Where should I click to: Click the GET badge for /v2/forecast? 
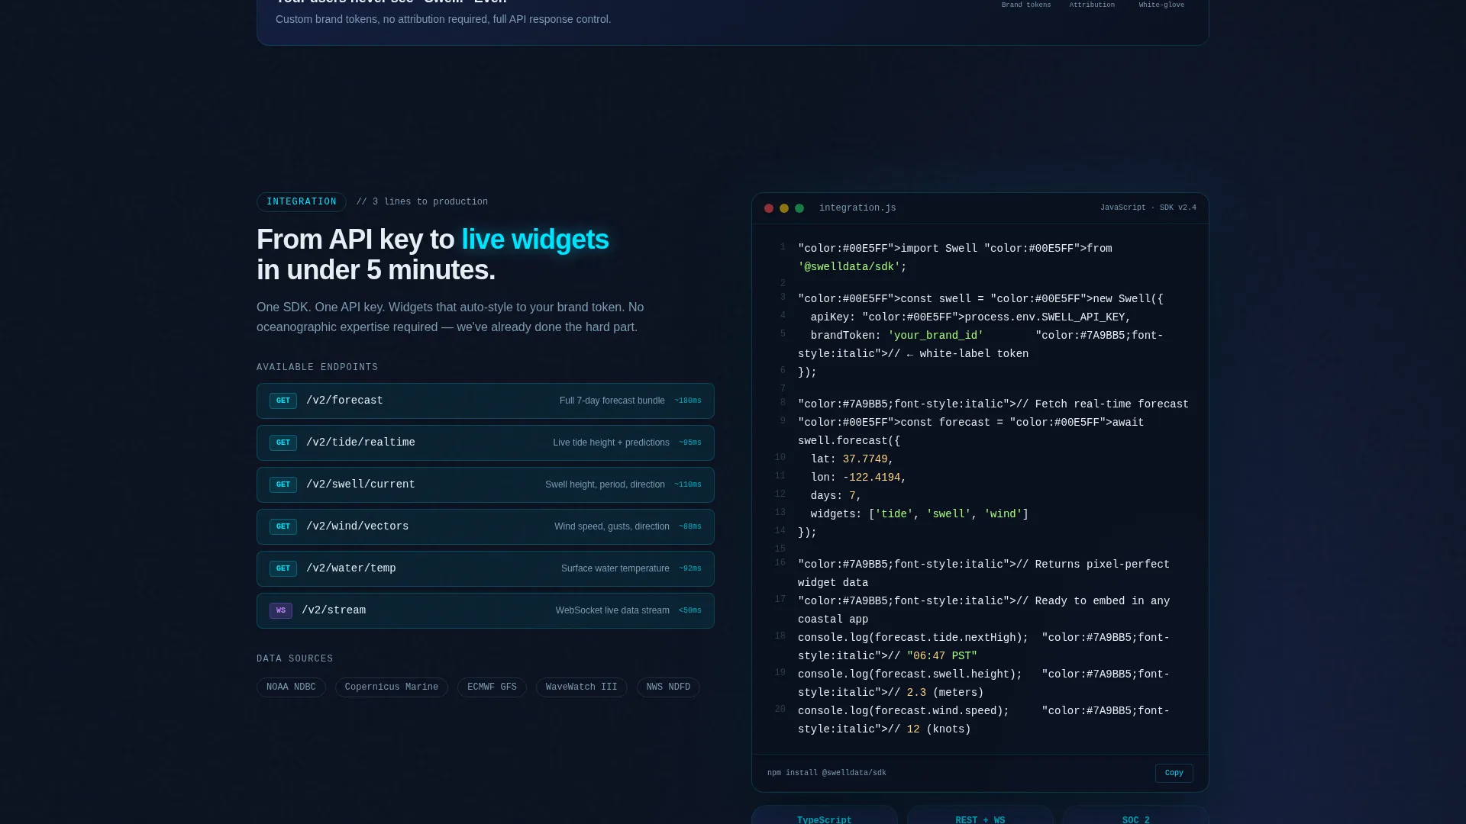(283, 401)
